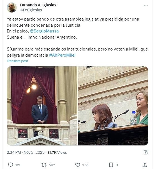Open the right photo of women at desk
This screenshot has width=155, height=169.
[x=113, y=106]
